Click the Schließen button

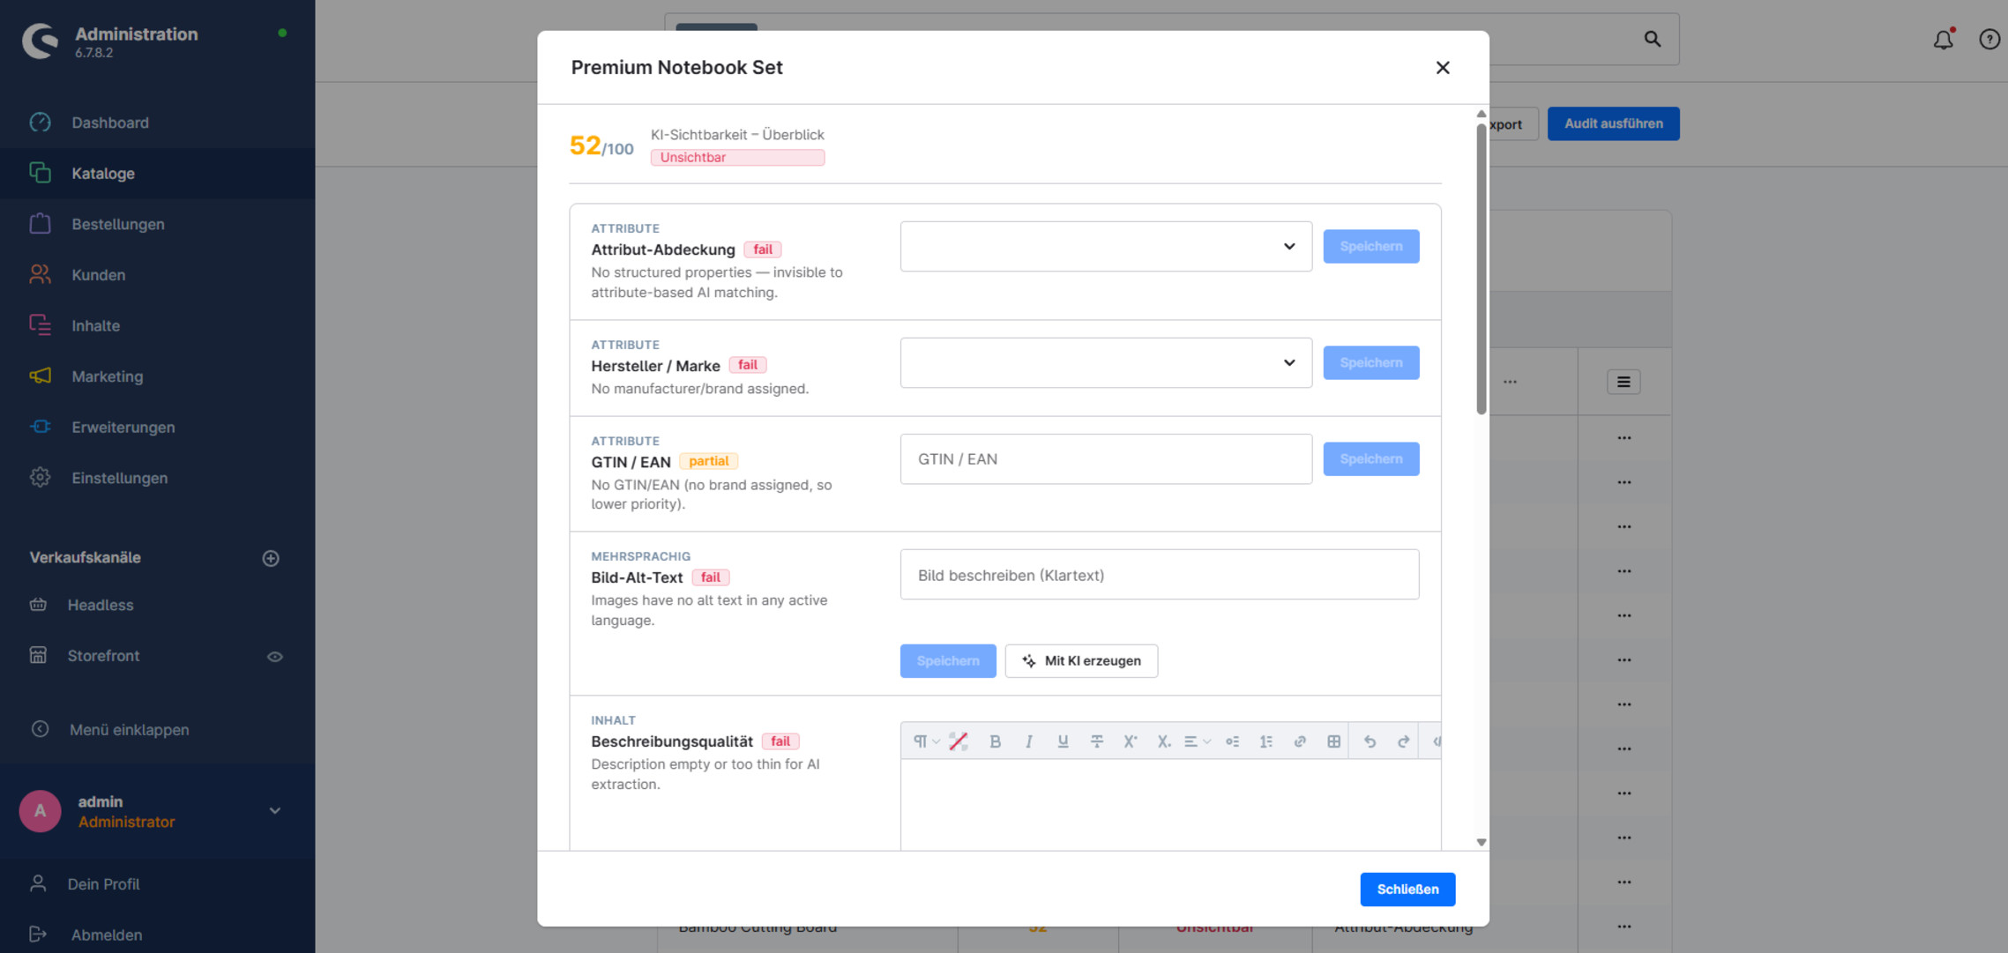[1407, 890]
